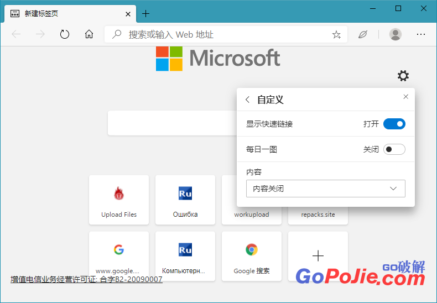The width and height of the screenshot is (437, 303).
Task: Open the three-dot settings and more menu
Action: pyautogui.click(x=421, y=34)
